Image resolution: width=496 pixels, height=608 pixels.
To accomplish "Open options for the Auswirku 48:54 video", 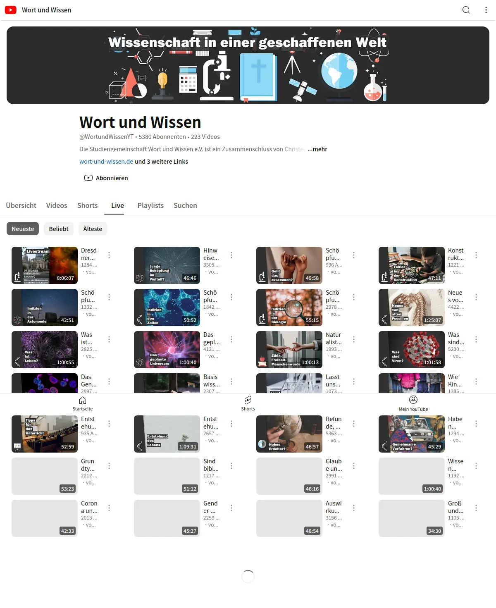I will click(354, 508).
